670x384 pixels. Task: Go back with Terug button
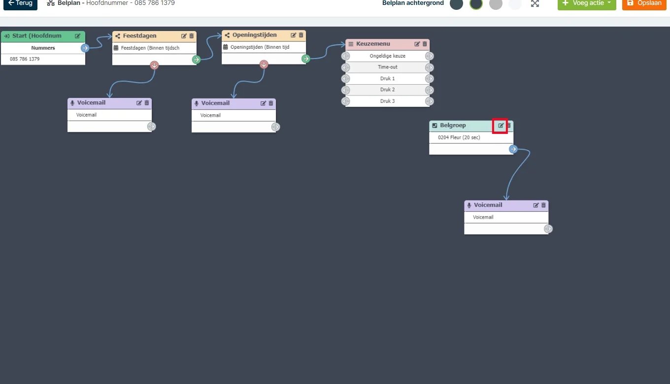tap(20, 3)
